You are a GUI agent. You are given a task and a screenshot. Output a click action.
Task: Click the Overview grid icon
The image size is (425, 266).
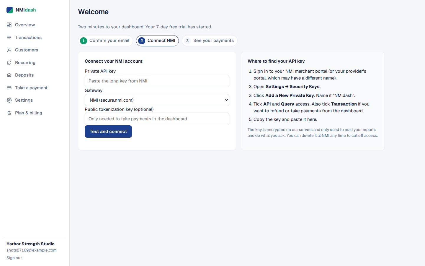point(9,25)
